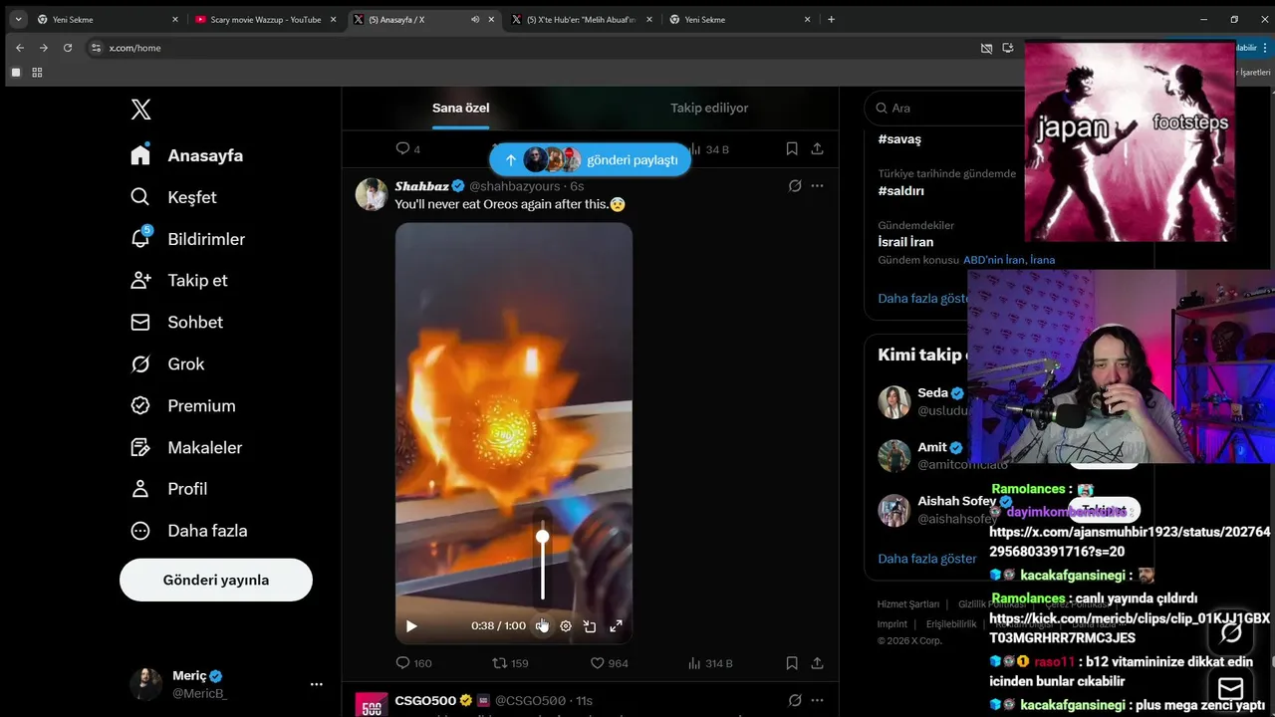Open the apps grid in bookmarks bar
Image resolution: width=1275 pixels, height=717 pixels.
[37, 72]
